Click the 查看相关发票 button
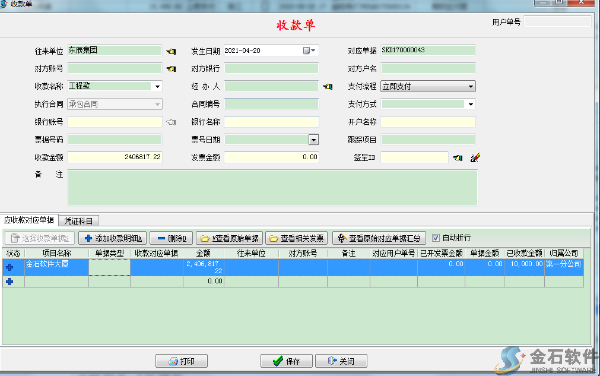 [x=296, y=238]
